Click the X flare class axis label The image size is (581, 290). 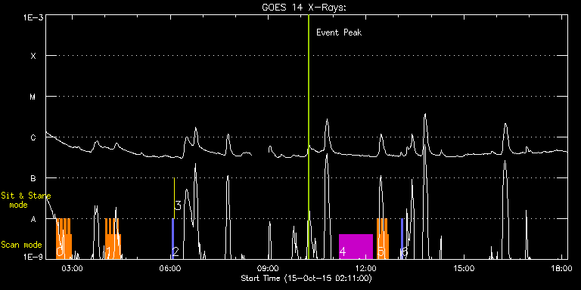33,56
